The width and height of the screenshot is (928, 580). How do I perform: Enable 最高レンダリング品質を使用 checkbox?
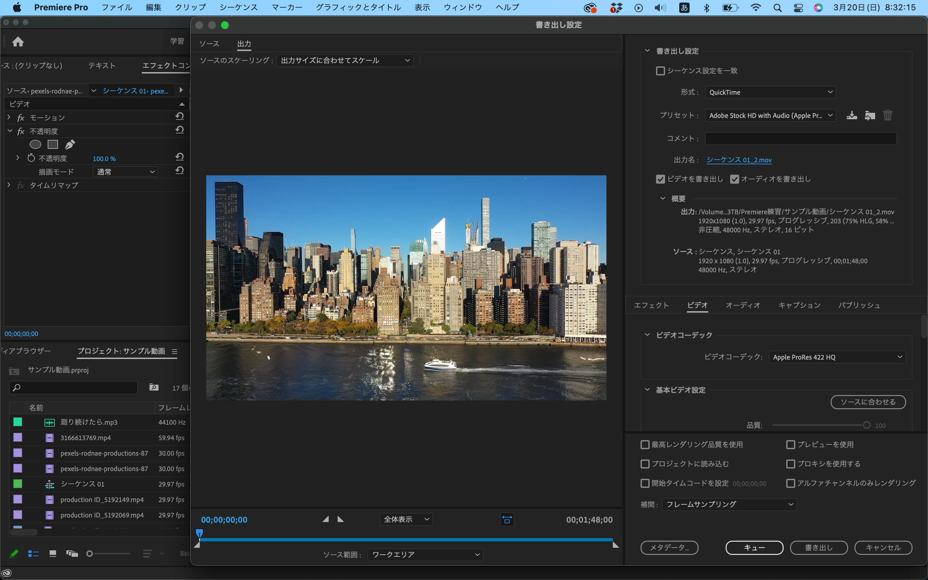pyautogui.click(x=645, y=445)
